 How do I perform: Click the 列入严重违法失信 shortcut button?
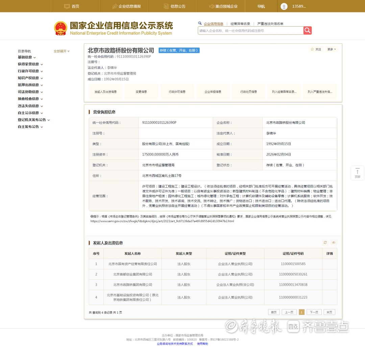320,92
